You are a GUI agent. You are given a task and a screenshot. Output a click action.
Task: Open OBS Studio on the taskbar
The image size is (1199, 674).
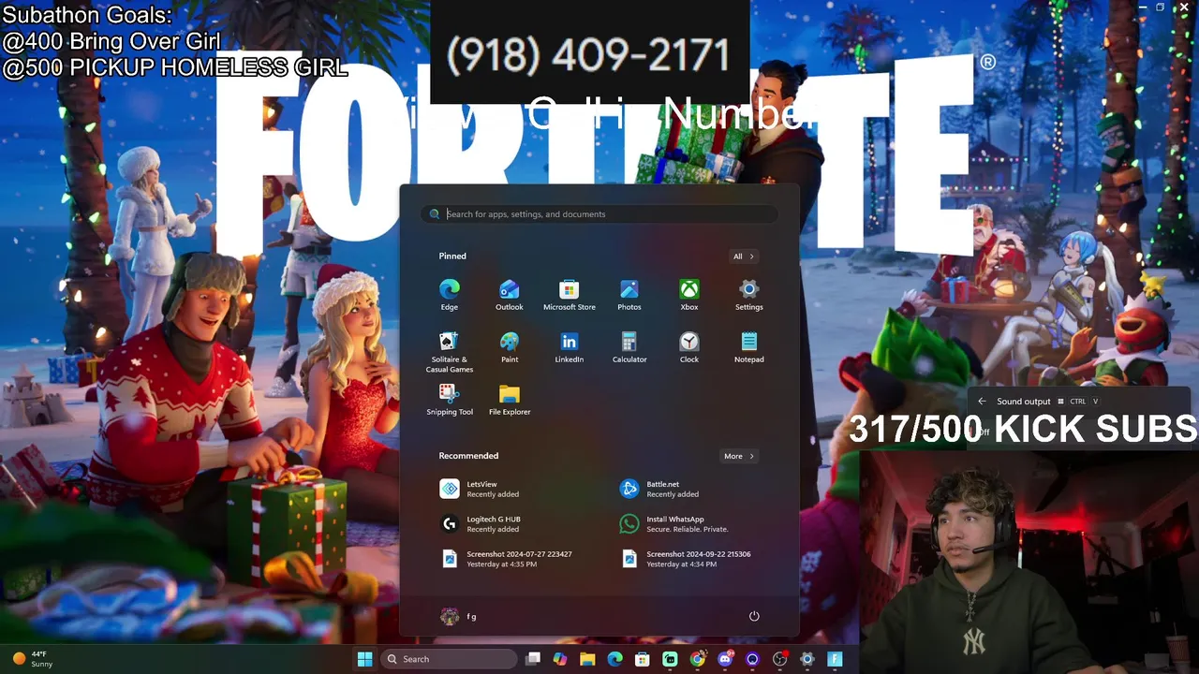[779, 659]
